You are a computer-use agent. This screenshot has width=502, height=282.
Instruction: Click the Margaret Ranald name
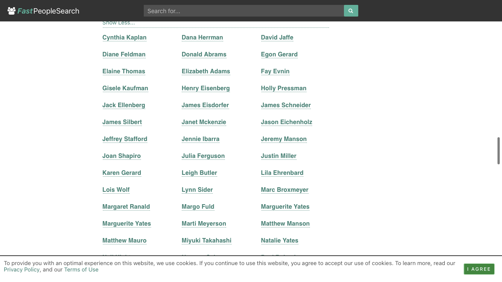coord(126,206)
